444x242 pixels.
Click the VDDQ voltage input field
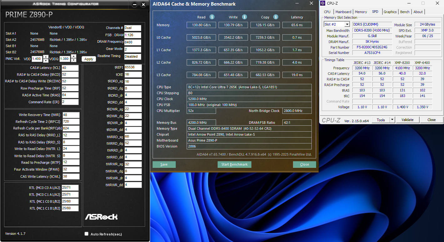65,59
